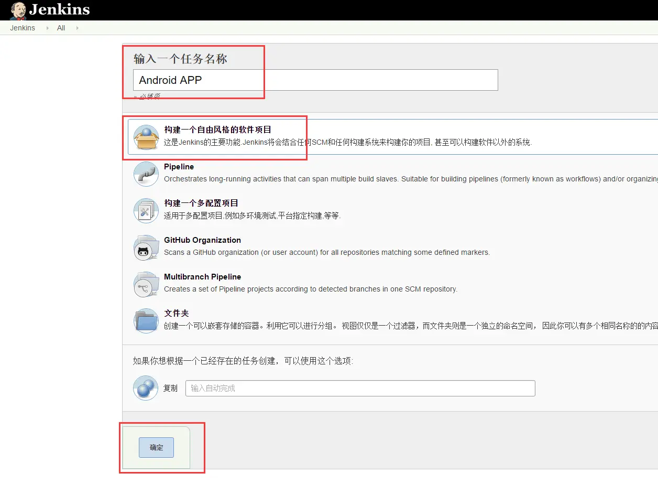This screenshot has height=484, width=658.
Task: Focus the task name field containing Android APP
Action: click(x=315, y=80)
